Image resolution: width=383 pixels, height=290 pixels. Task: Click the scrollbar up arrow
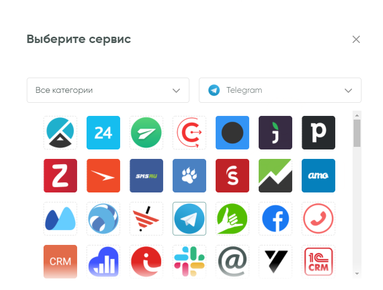point(357,115)
